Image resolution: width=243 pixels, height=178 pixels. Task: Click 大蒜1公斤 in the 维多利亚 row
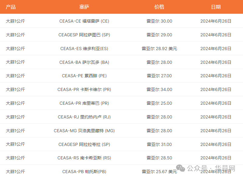click(15, 49)
